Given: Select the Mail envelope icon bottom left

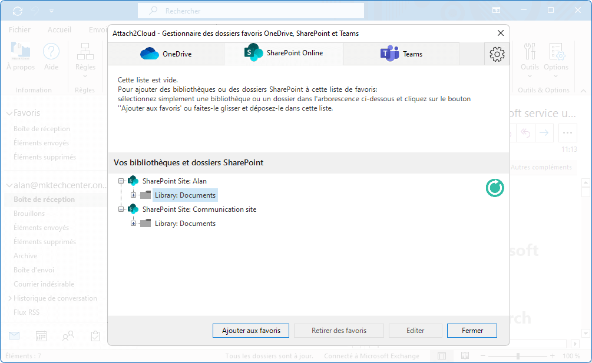Looking at the screenshot, I should click(14, 335).
